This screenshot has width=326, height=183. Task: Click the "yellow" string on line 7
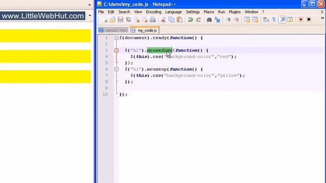228,76
